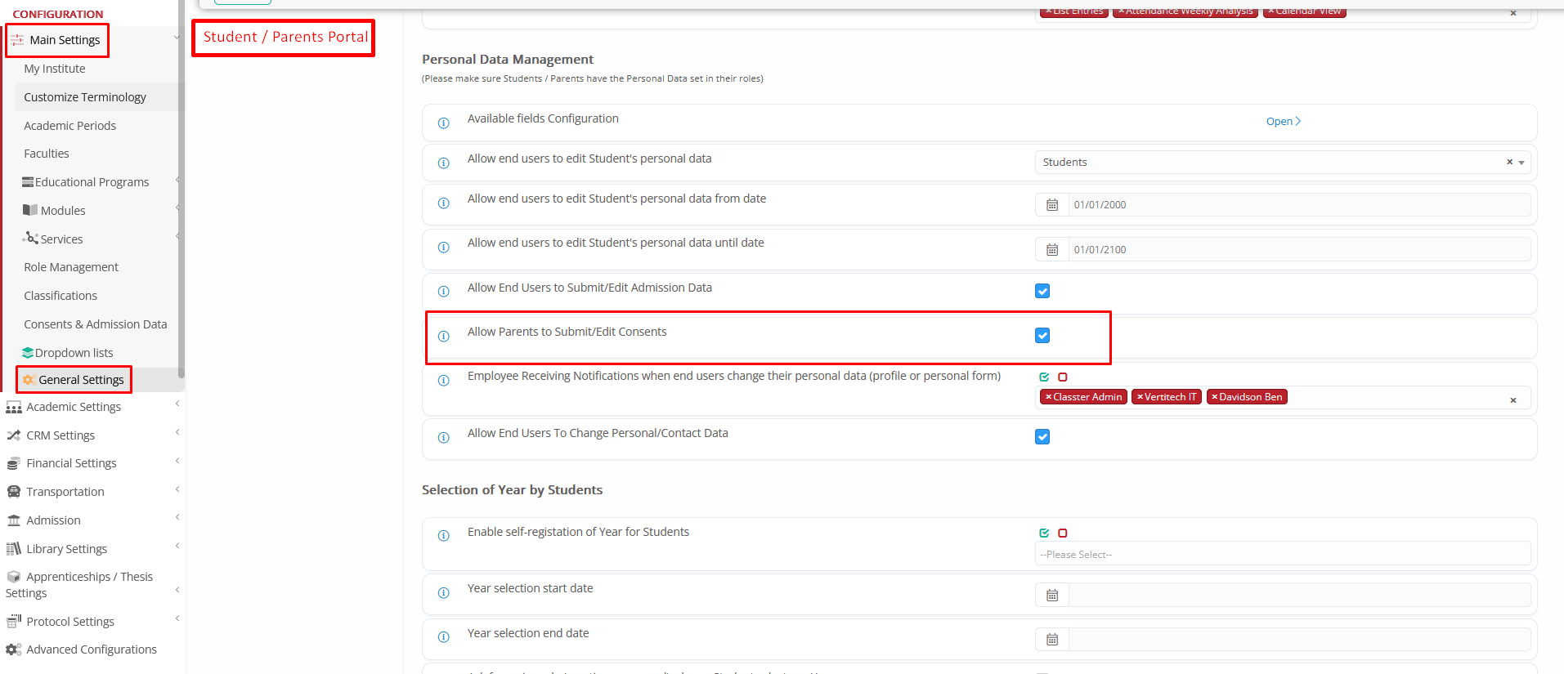Click info icon next to Allow Parents Consents
This screenshot has height=674, width=1564.
443,337
